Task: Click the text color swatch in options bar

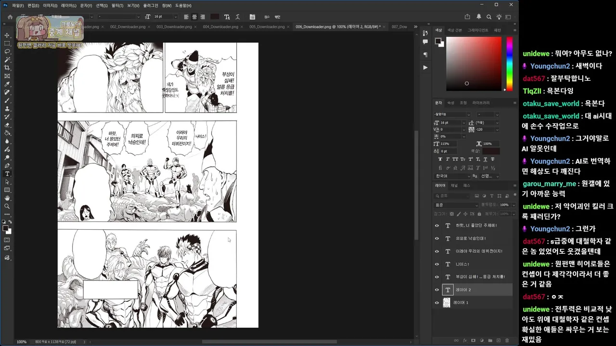Action: click(x=214, y=17)
